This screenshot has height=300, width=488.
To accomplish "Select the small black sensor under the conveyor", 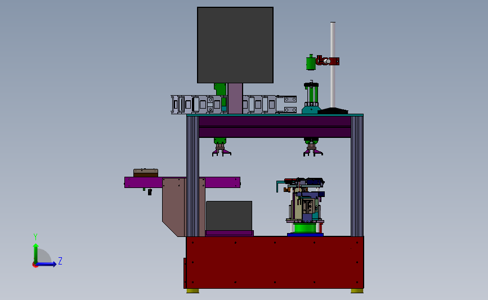I will pyautogui.click(x=149, y=192).
